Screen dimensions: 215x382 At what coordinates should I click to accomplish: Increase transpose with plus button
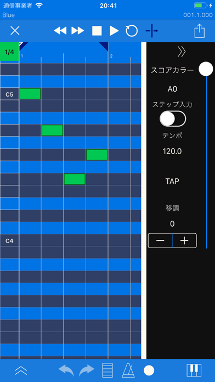184,241
